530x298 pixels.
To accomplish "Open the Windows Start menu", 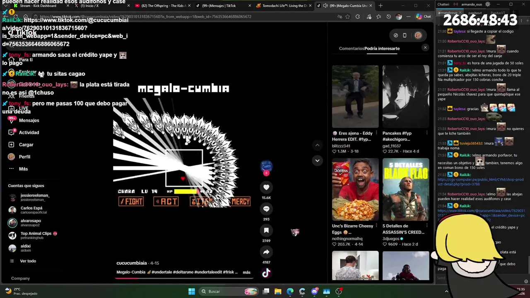I will (x=192, y=291).
